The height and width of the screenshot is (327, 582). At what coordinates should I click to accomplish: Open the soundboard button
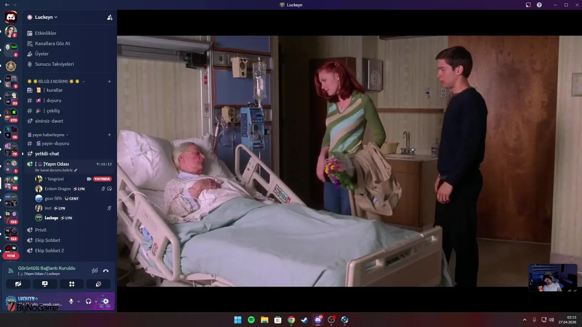(98, 284)
